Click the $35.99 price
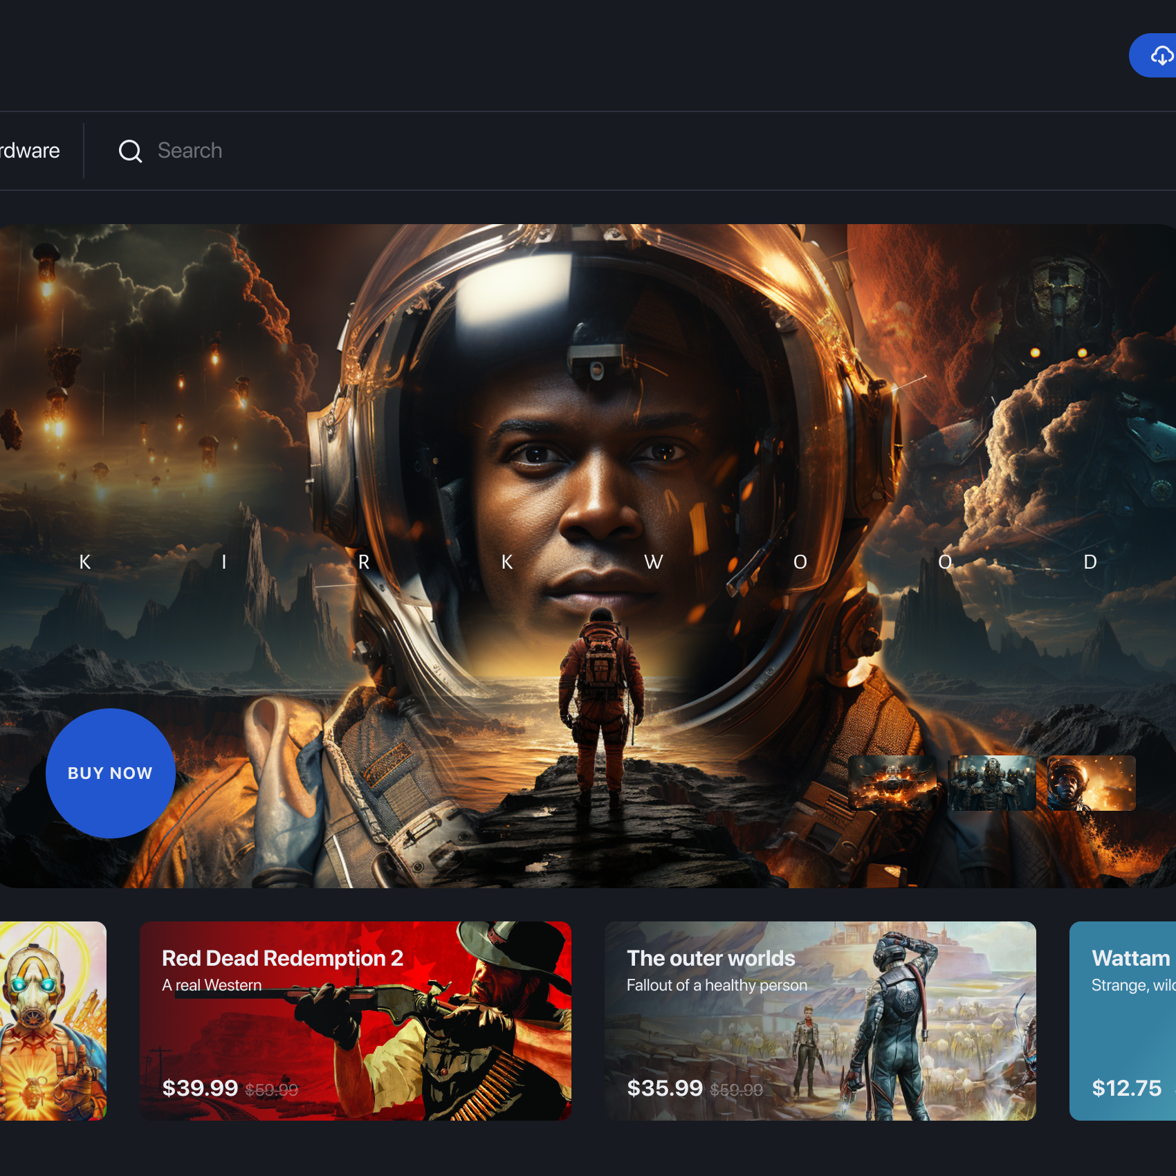The height and width of the screenshot is (1176, 1176). [x=665, y=1088]
